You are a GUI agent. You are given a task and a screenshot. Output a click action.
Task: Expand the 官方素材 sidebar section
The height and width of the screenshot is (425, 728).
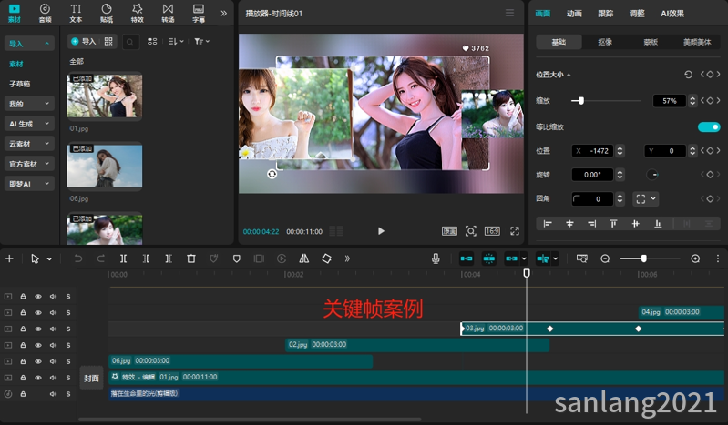click(x=29, y=163)
